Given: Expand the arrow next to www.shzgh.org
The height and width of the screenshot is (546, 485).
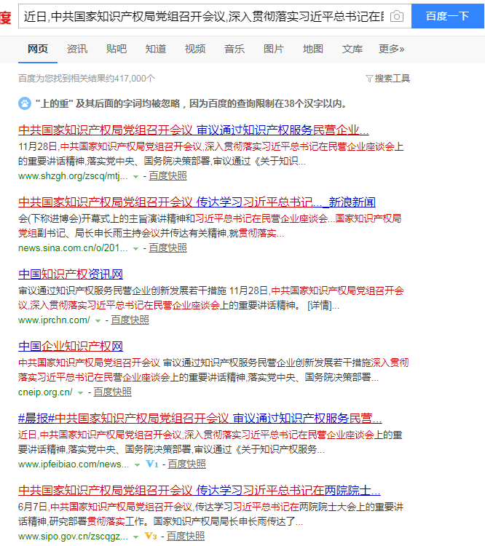Looking at the screenshot, I should click(135, 177).
